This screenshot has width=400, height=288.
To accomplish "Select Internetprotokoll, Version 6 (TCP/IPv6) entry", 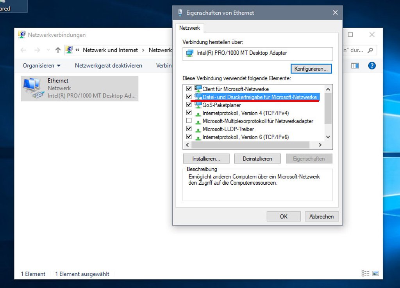I will coord(246,137).
